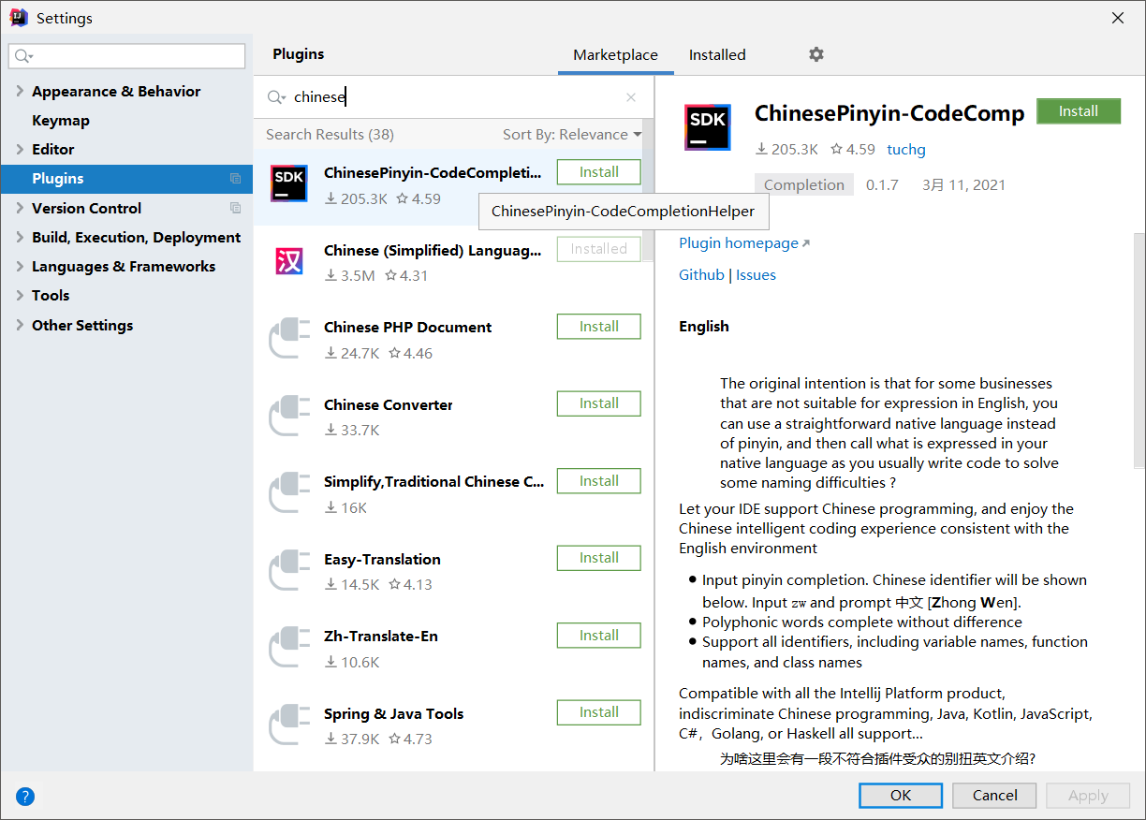
Task: Click the project-level icon beside Version Control
Action: pos(236,208)
